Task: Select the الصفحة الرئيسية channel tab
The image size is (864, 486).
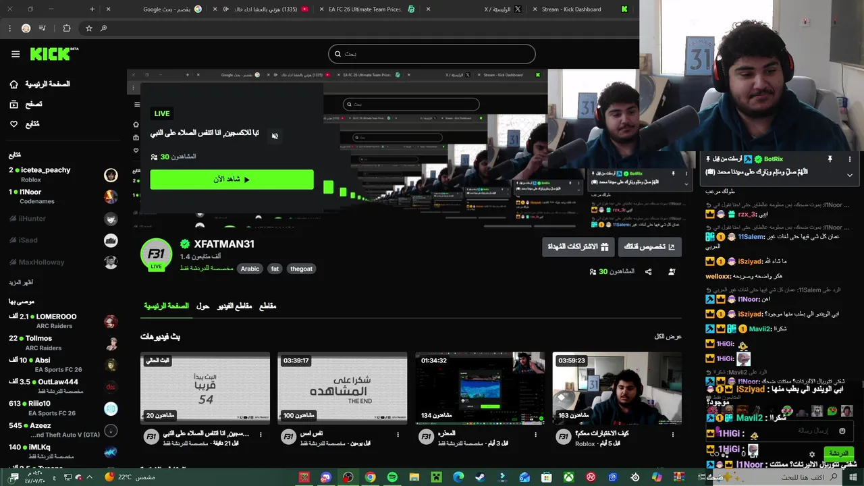Action: click(x=166, y=306)
